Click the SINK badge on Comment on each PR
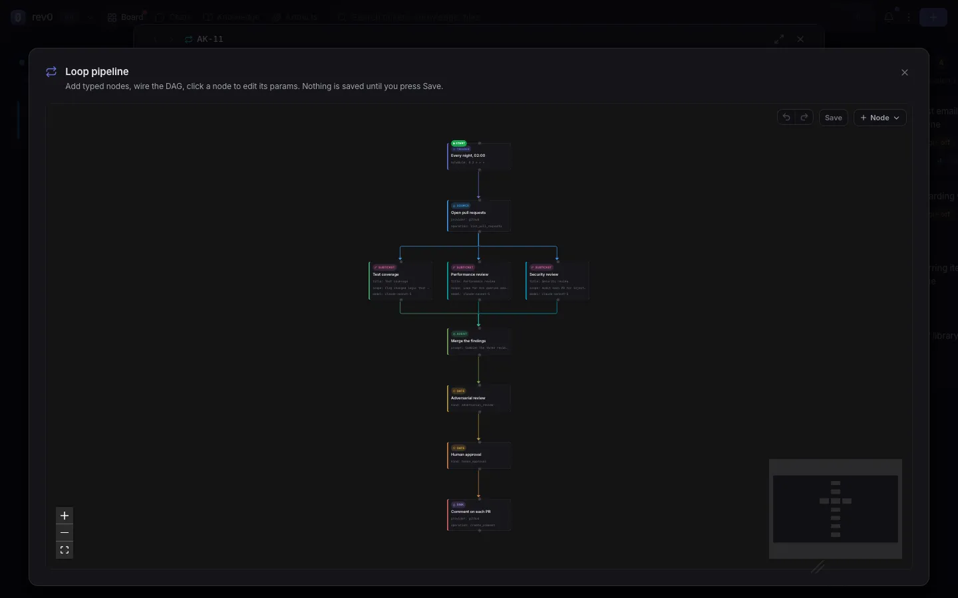The image size is (958, 598). point(458,505)
